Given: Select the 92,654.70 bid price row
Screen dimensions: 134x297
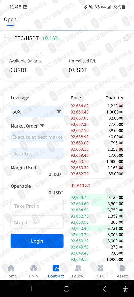Looking at the screenshot, I should pos(97,198).
